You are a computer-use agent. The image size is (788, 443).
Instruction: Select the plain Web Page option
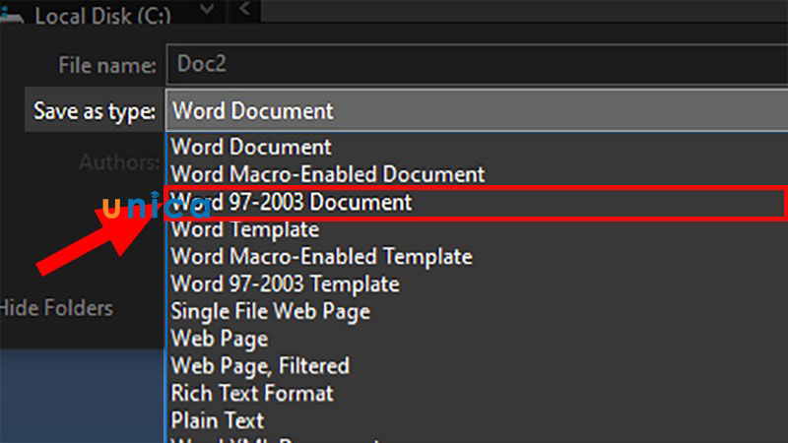219,339
